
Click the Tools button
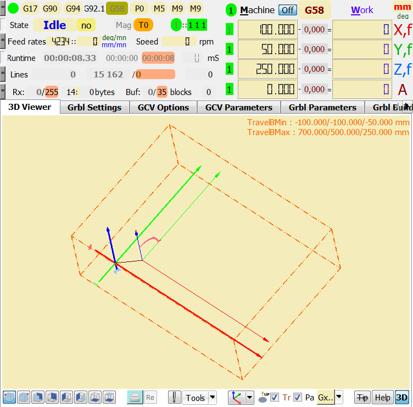(195, 398)
